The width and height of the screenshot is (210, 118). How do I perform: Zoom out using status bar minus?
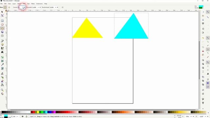tap(191, 117)
